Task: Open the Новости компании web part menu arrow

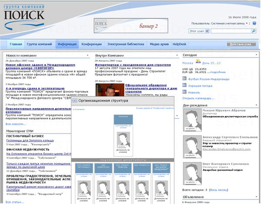Action: [x=87, y=55]
